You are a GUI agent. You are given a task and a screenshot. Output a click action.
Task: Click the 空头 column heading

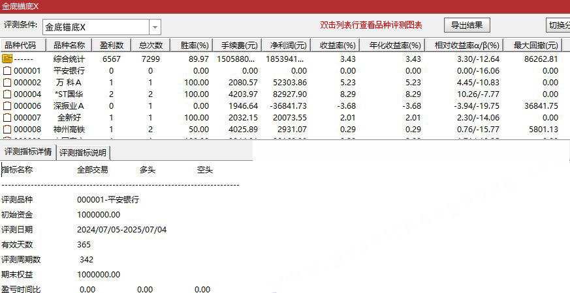(204, 170)
